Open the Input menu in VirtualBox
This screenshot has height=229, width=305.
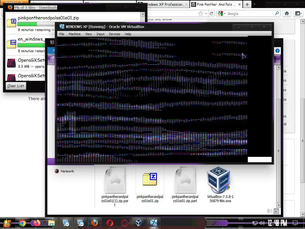(100, 34)
